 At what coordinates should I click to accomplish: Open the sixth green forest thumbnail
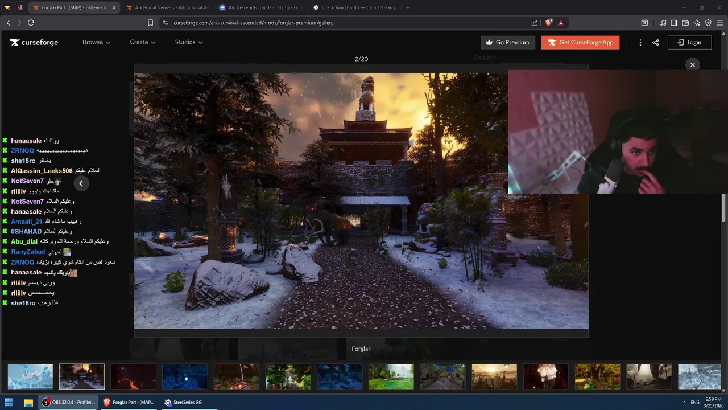point(288,376)
